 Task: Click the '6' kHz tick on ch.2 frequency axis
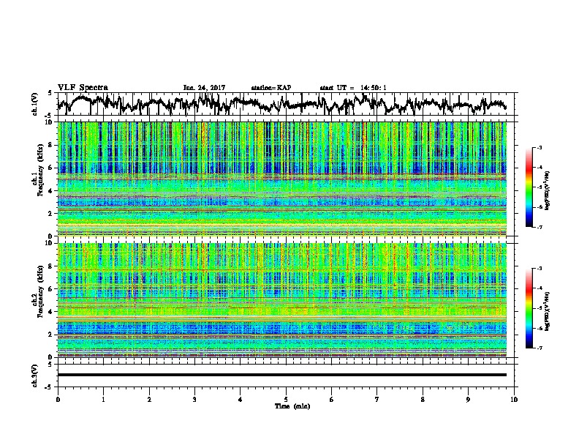point(52,289)
